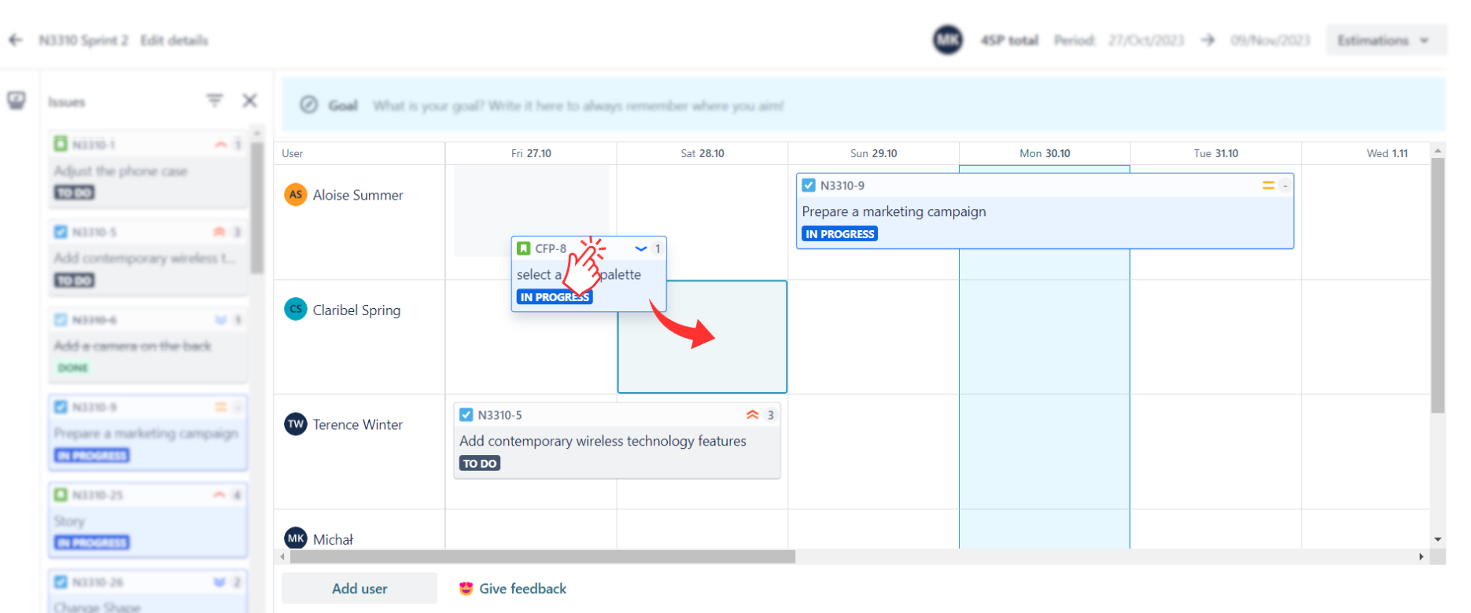Select issue Add a camera on the back
Image resolution: width=1471 pixels, height=613 pixels.
pos(148,345)
